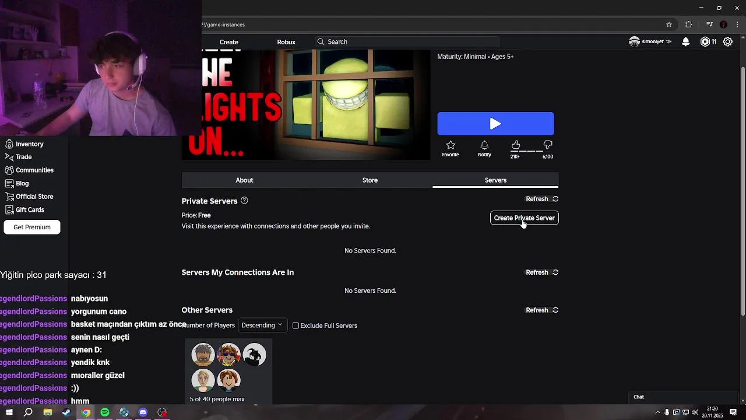Refresh Servers My Connections Are In
Image resolution: width=746 pixels, height=420 pixels.
(542, 272)
